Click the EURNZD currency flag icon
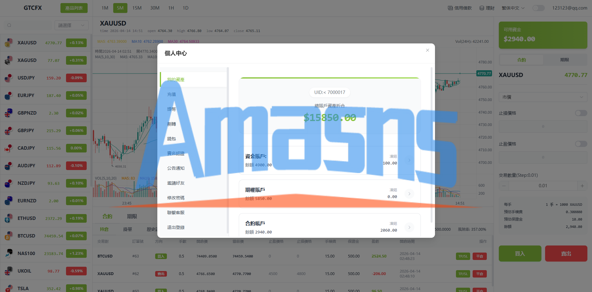Image resolution: width=592 pixels, height=292 pixels. point(9,201)
